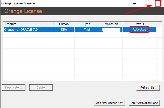Click the Deactivate... button
164x108 pixels.
click(14, 87)
